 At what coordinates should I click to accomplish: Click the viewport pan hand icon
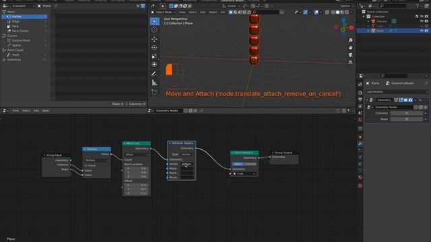(350, 48)
